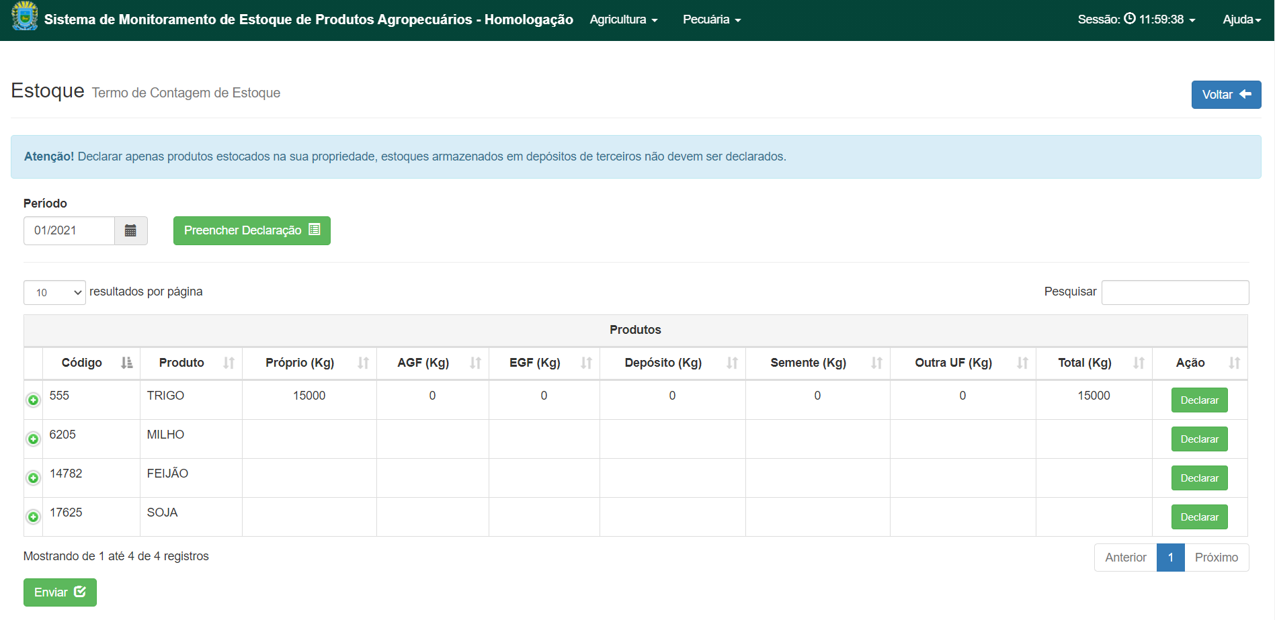Expand row details for TRIGO
The image size is (1275, 620).
[x=33, y=400]
